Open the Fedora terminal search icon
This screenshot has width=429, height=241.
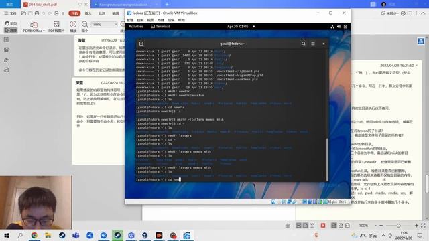tap(304, 44)
